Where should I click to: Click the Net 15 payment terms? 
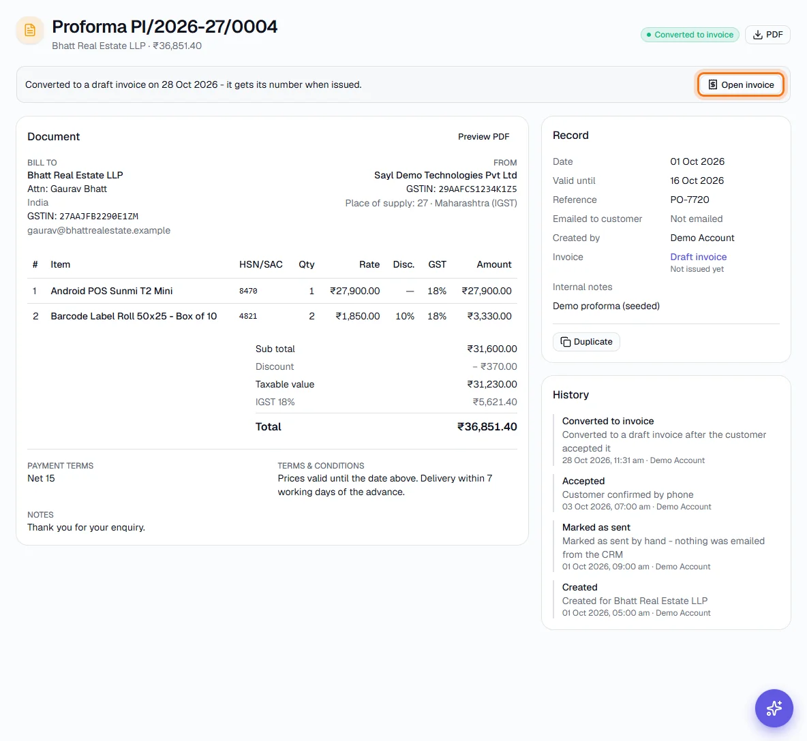[41, 478]
